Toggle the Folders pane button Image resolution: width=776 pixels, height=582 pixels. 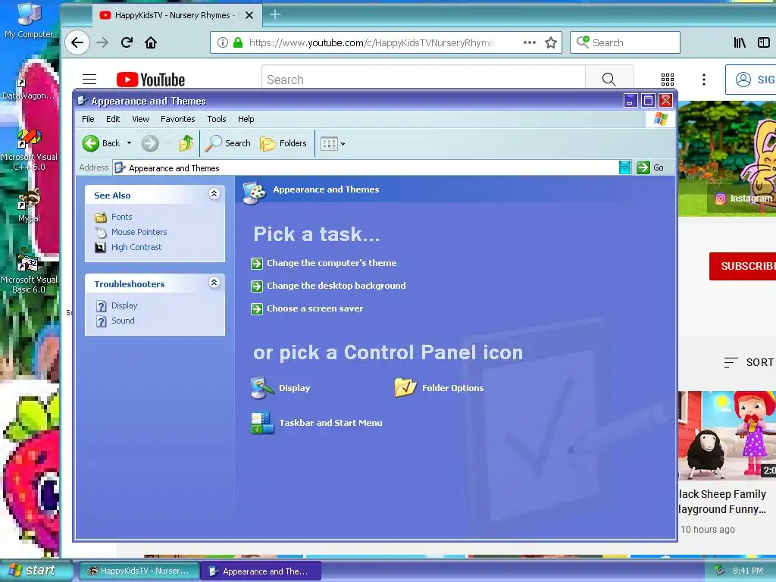coord(283,143)
